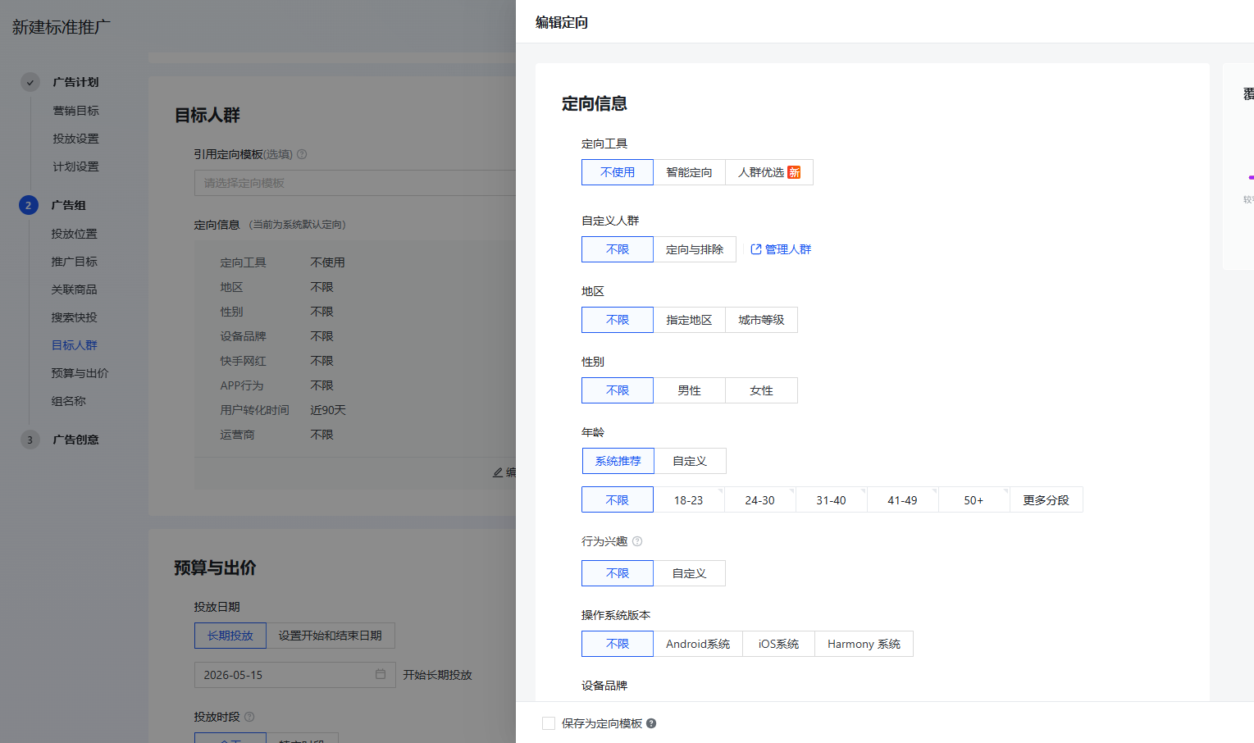Go to 计划设置 in sidebar
This screenshot has width=1254, height=743.
(x=75, y=166)
